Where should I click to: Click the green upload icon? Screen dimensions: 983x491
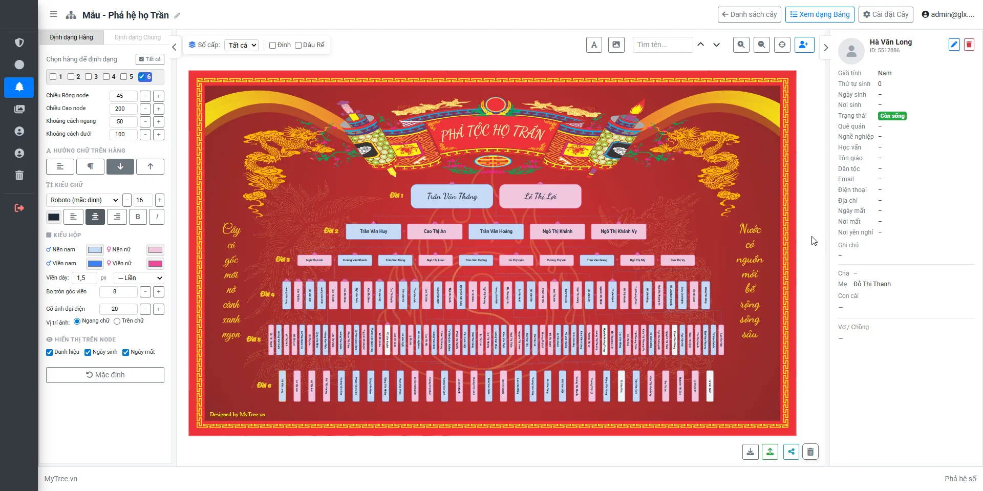770,452
